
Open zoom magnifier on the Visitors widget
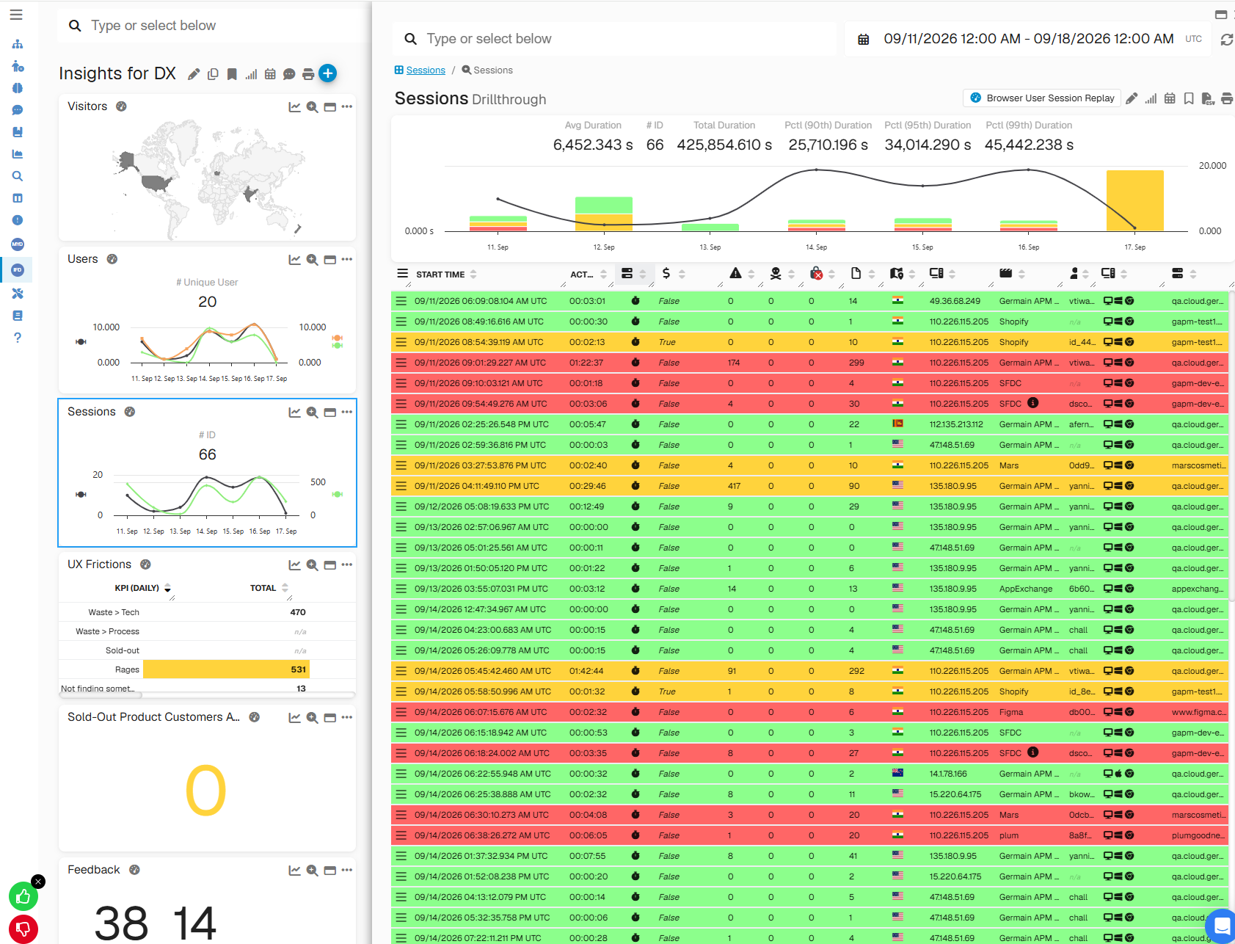312,107
